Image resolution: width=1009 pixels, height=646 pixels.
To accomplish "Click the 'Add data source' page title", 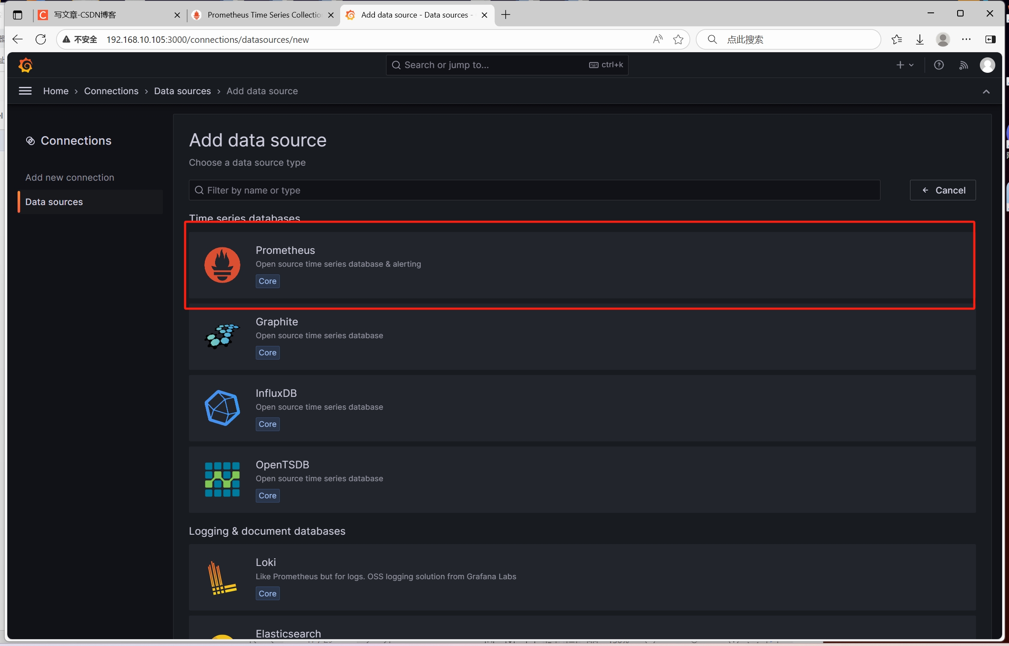I will [257, 140].
